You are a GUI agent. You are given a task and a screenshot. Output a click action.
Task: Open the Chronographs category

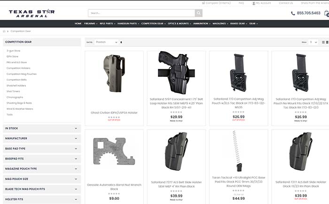15,97
